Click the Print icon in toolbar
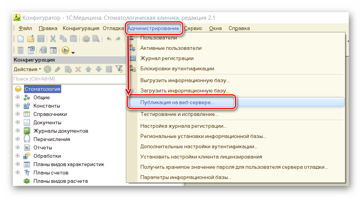361x198 pixels. point(86,39)
